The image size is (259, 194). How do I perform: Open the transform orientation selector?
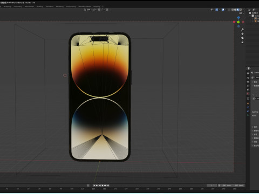88,10
